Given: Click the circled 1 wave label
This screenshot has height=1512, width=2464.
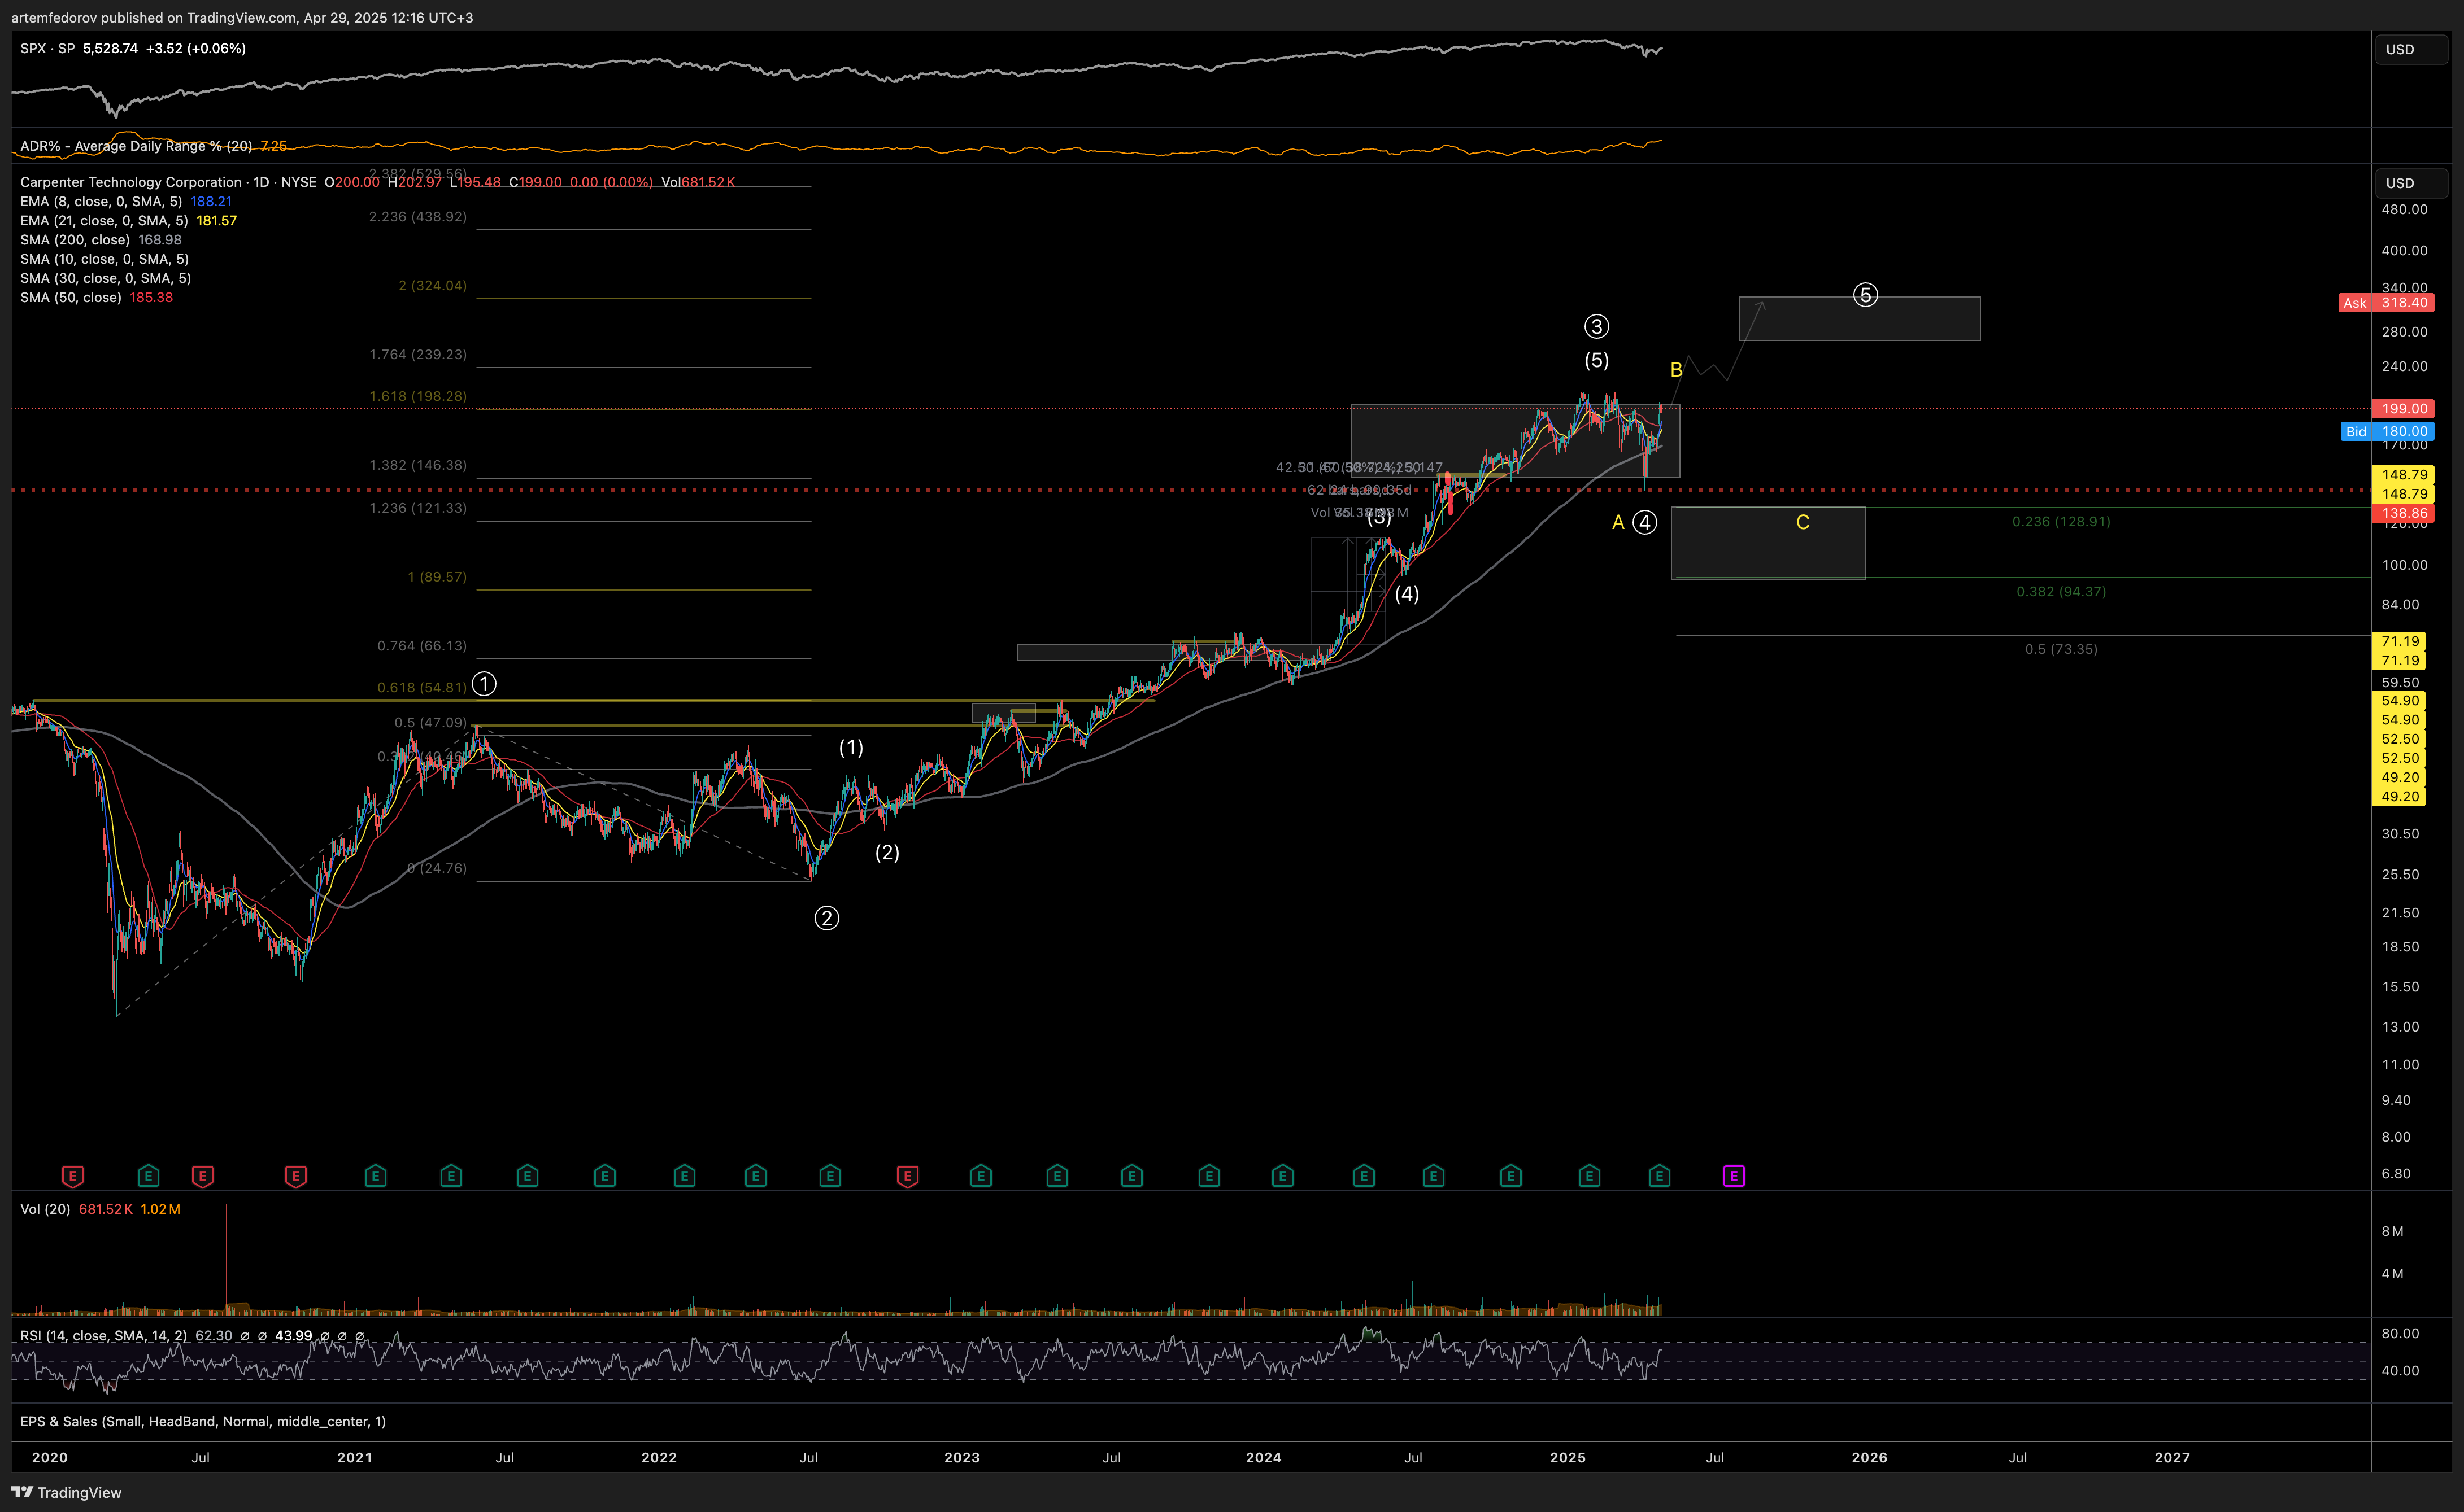Looking at the screenshot, I should tap(484, 684).
